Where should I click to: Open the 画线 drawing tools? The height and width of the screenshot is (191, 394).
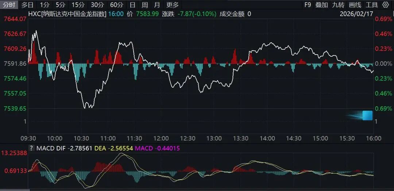pos(355,5)
